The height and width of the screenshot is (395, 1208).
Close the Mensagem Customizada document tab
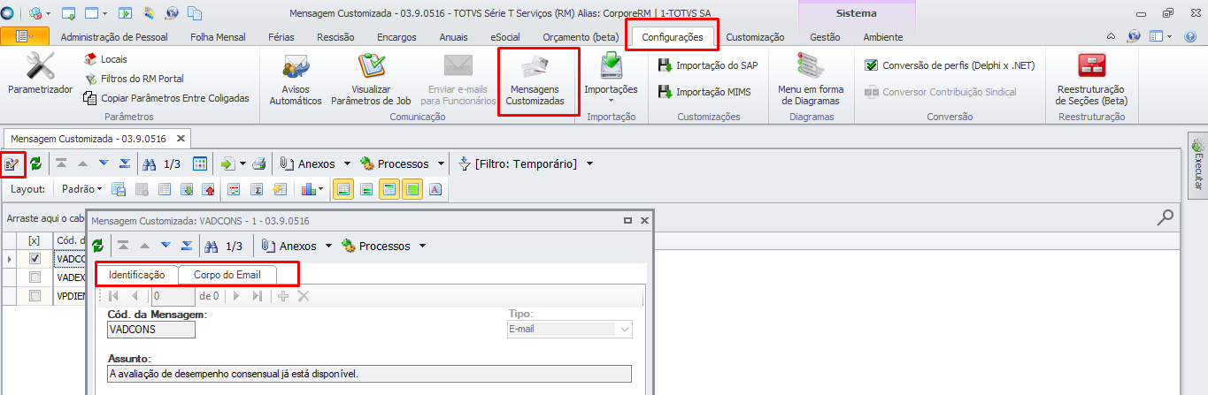click(x=181, y=139)
